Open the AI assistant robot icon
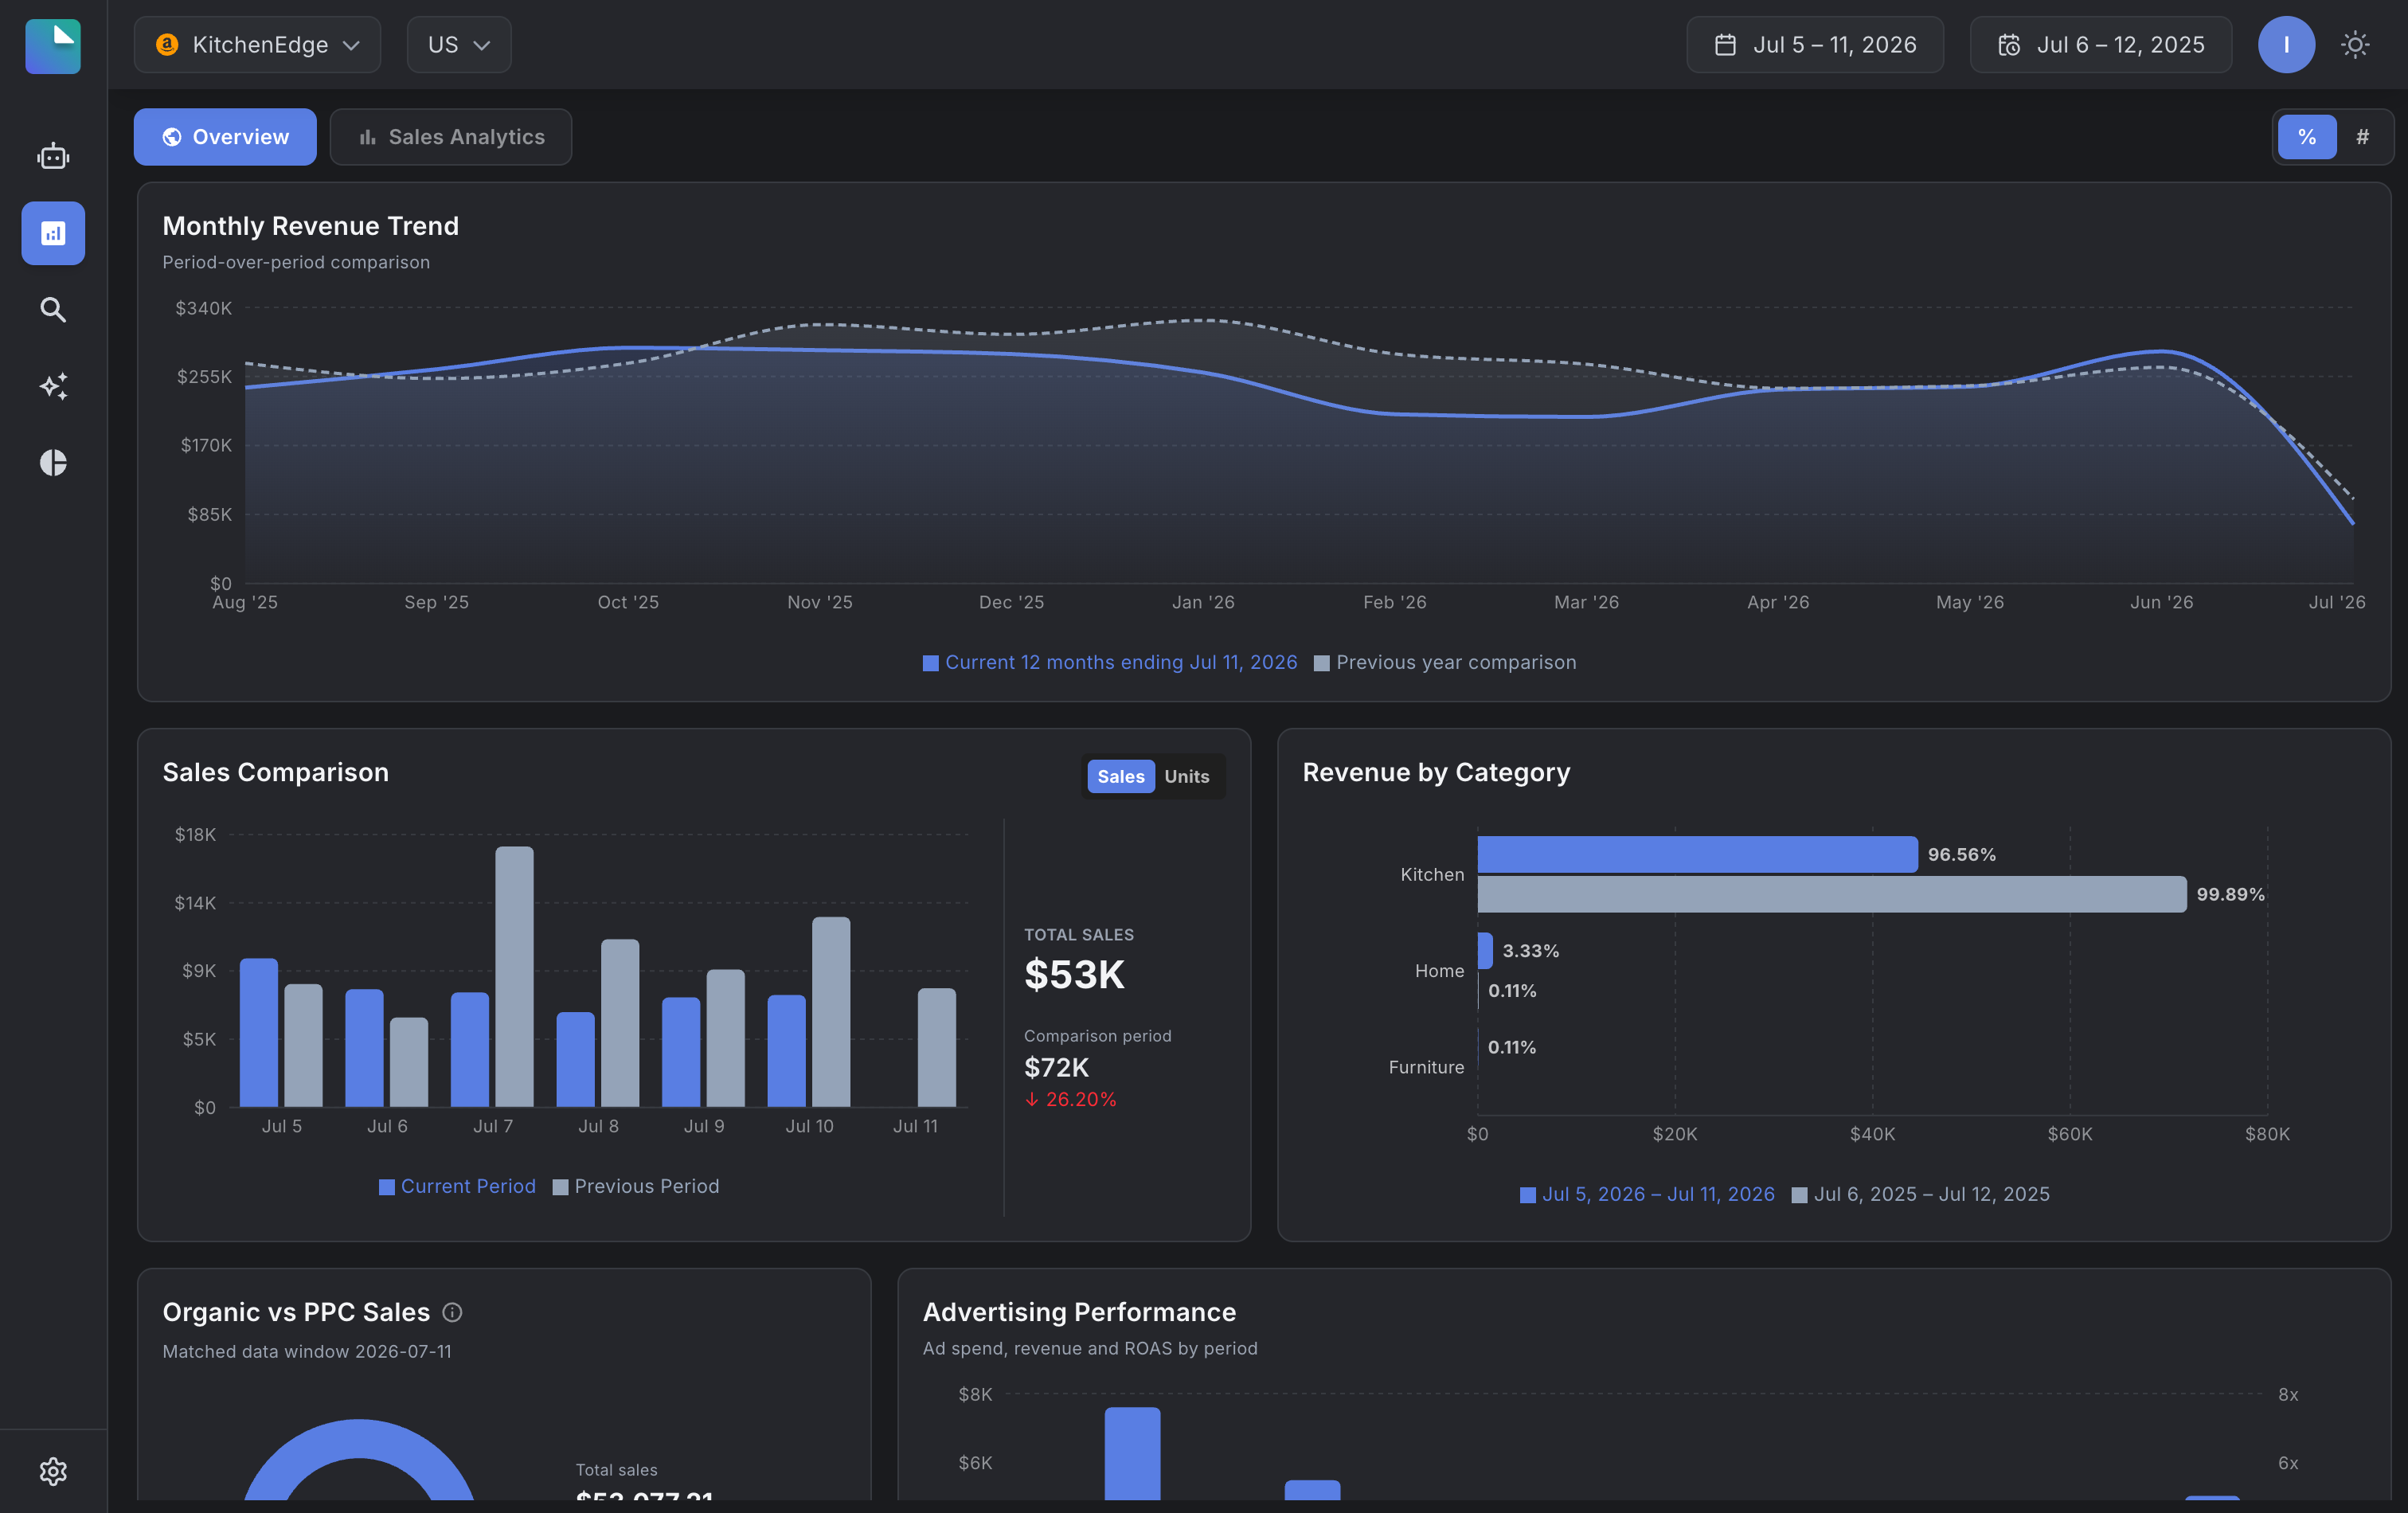 pos(53,157)
